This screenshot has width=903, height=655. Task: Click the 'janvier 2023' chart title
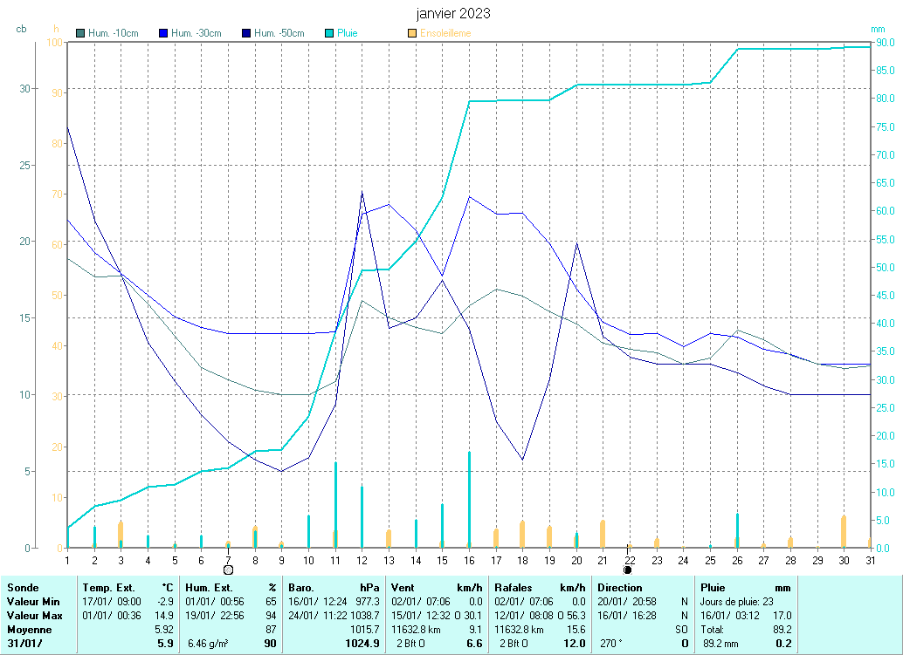pos(452,14)
